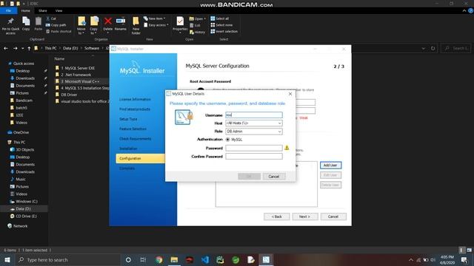Click the Cortana circle icon
This screenshot has height=266, width=474.
128,259
